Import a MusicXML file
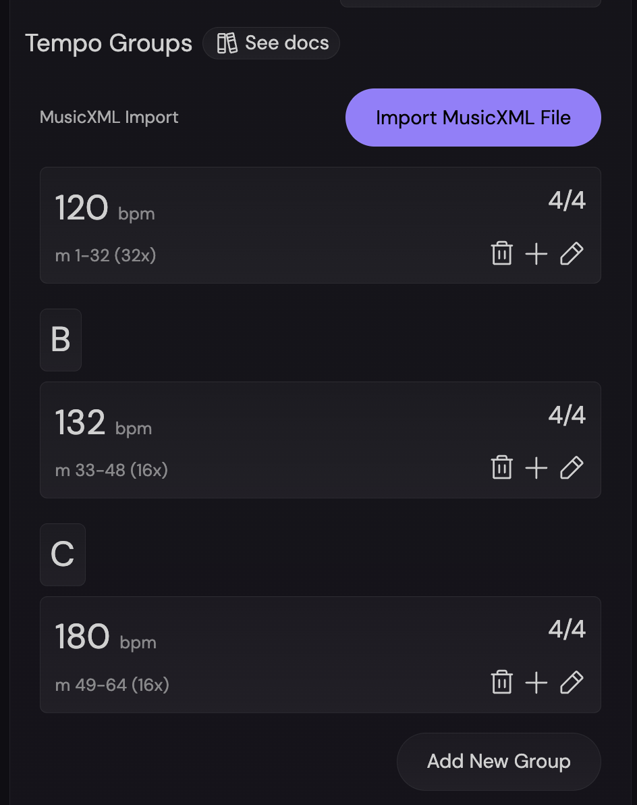Viewport: 637px width, 805px height. click(x=473, y=117)
